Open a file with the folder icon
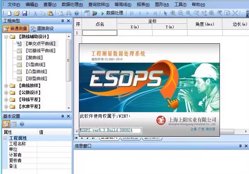 coord(17,13)
